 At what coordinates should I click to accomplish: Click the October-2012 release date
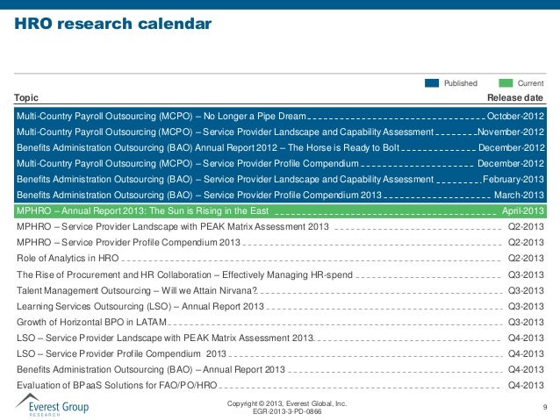point(515,116)
